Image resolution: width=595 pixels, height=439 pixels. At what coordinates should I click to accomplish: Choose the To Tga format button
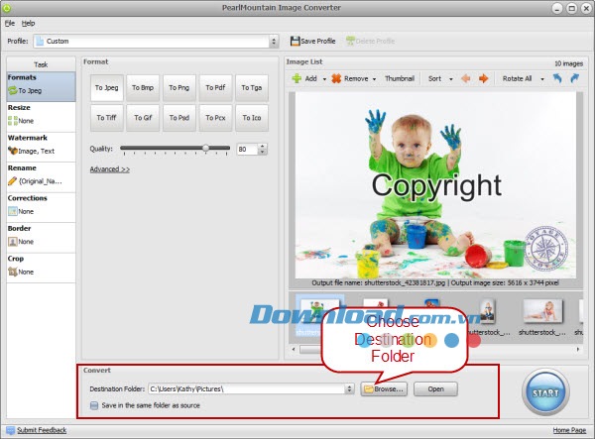(x=252, y=87)
